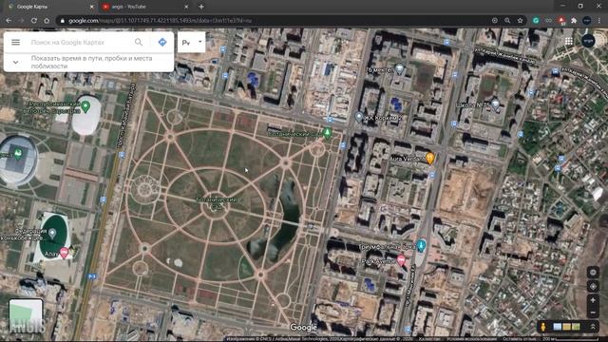Close the Google Карты tab
This screenshot has width=608, height=342.
point(91,7)
